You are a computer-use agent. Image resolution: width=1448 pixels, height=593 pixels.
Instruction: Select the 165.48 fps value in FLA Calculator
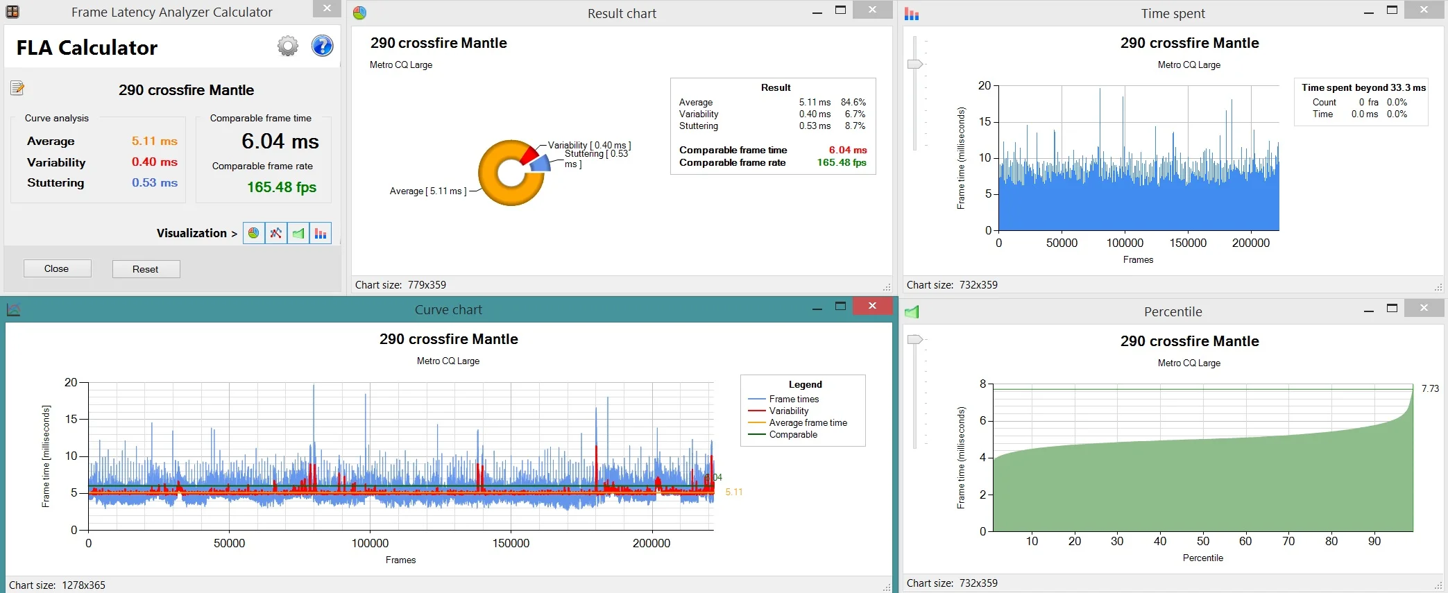[x=282, y=187]
